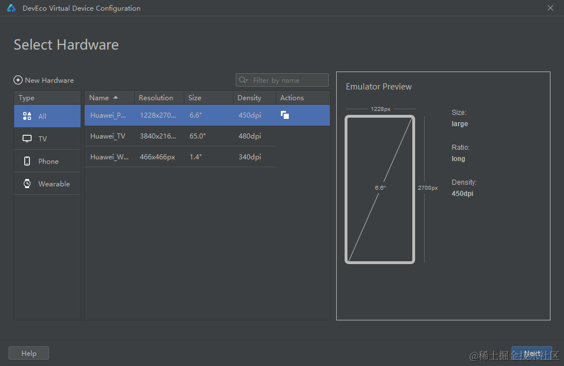Image resolution: width=564 pixels, height=366 pixels.
Task: Click the Help button
Action: point(29,353)
